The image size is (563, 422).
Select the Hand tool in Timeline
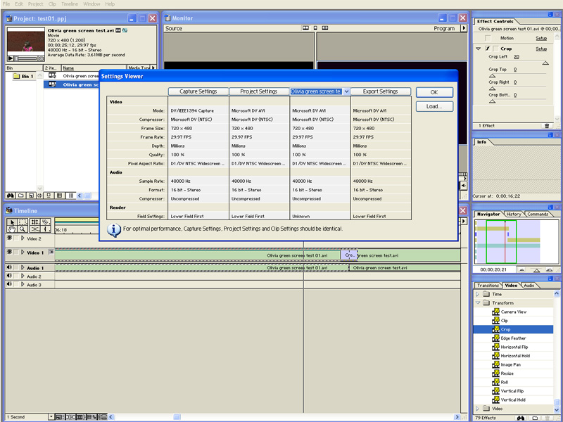coord(12,229)
